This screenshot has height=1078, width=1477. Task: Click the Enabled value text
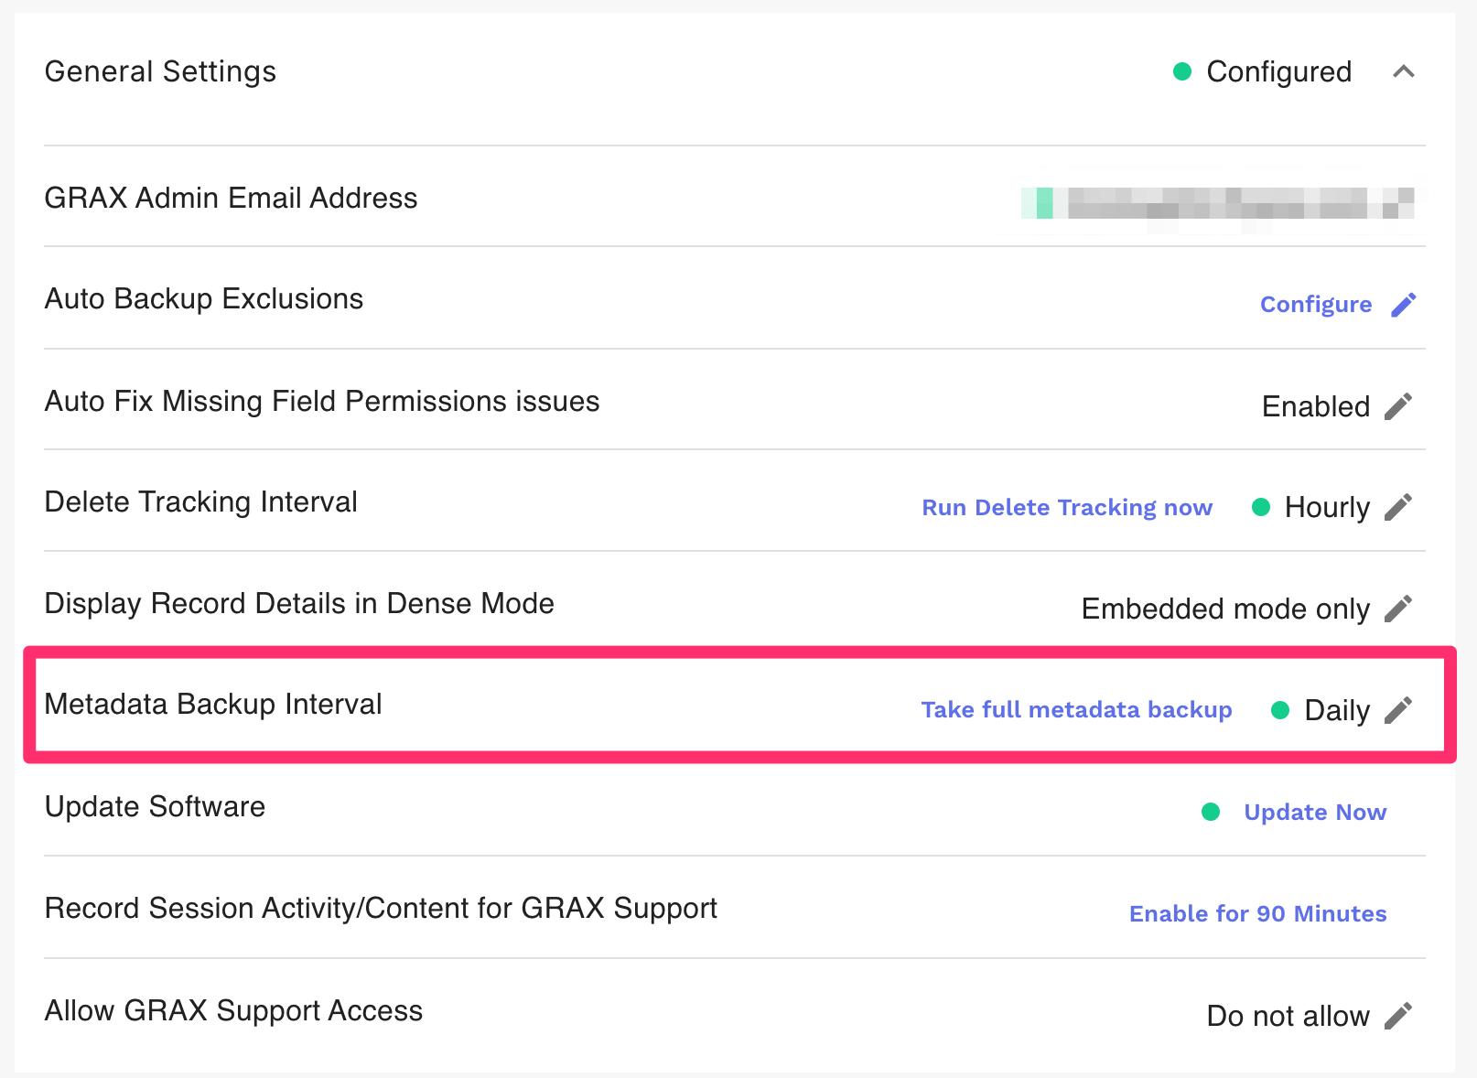click(1315, 406)
